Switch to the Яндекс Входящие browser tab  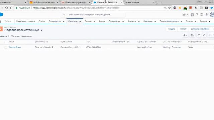point(44,2)
